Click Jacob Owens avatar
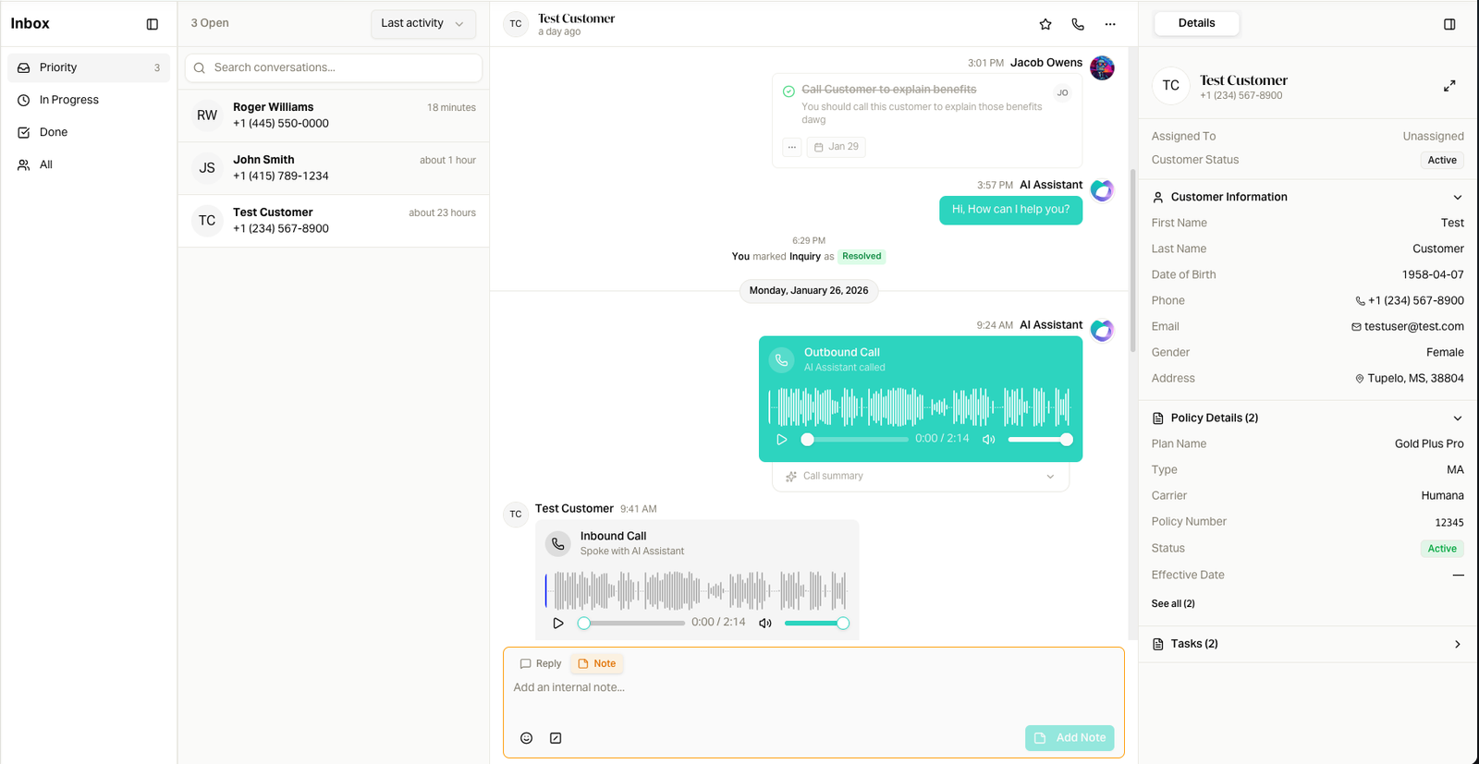This screenshot has height=764, width=1479. (1102, 67)
